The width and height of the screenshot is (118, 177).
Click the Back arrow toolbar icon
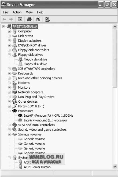(4, 19)
